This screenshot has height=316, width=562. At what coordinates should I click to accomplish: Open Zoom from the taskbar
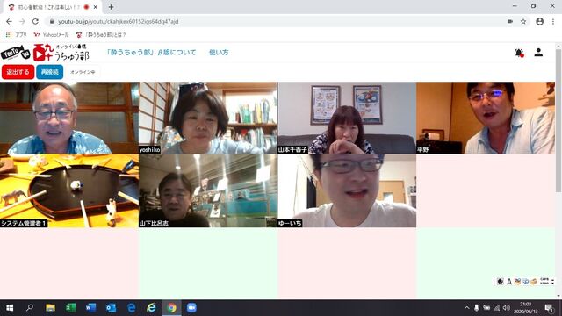pos(191,308)
